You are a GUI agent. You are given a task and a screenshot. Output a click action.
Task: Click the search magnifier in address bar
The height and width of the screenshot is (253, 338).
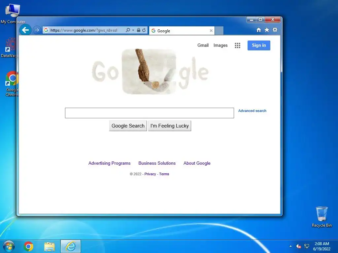pos(128,30)
